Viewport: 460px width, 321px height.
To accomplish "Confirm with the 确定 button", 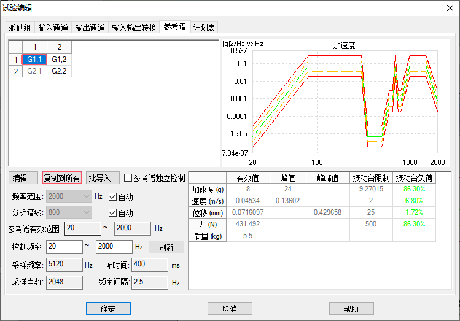I will (107, 308).
